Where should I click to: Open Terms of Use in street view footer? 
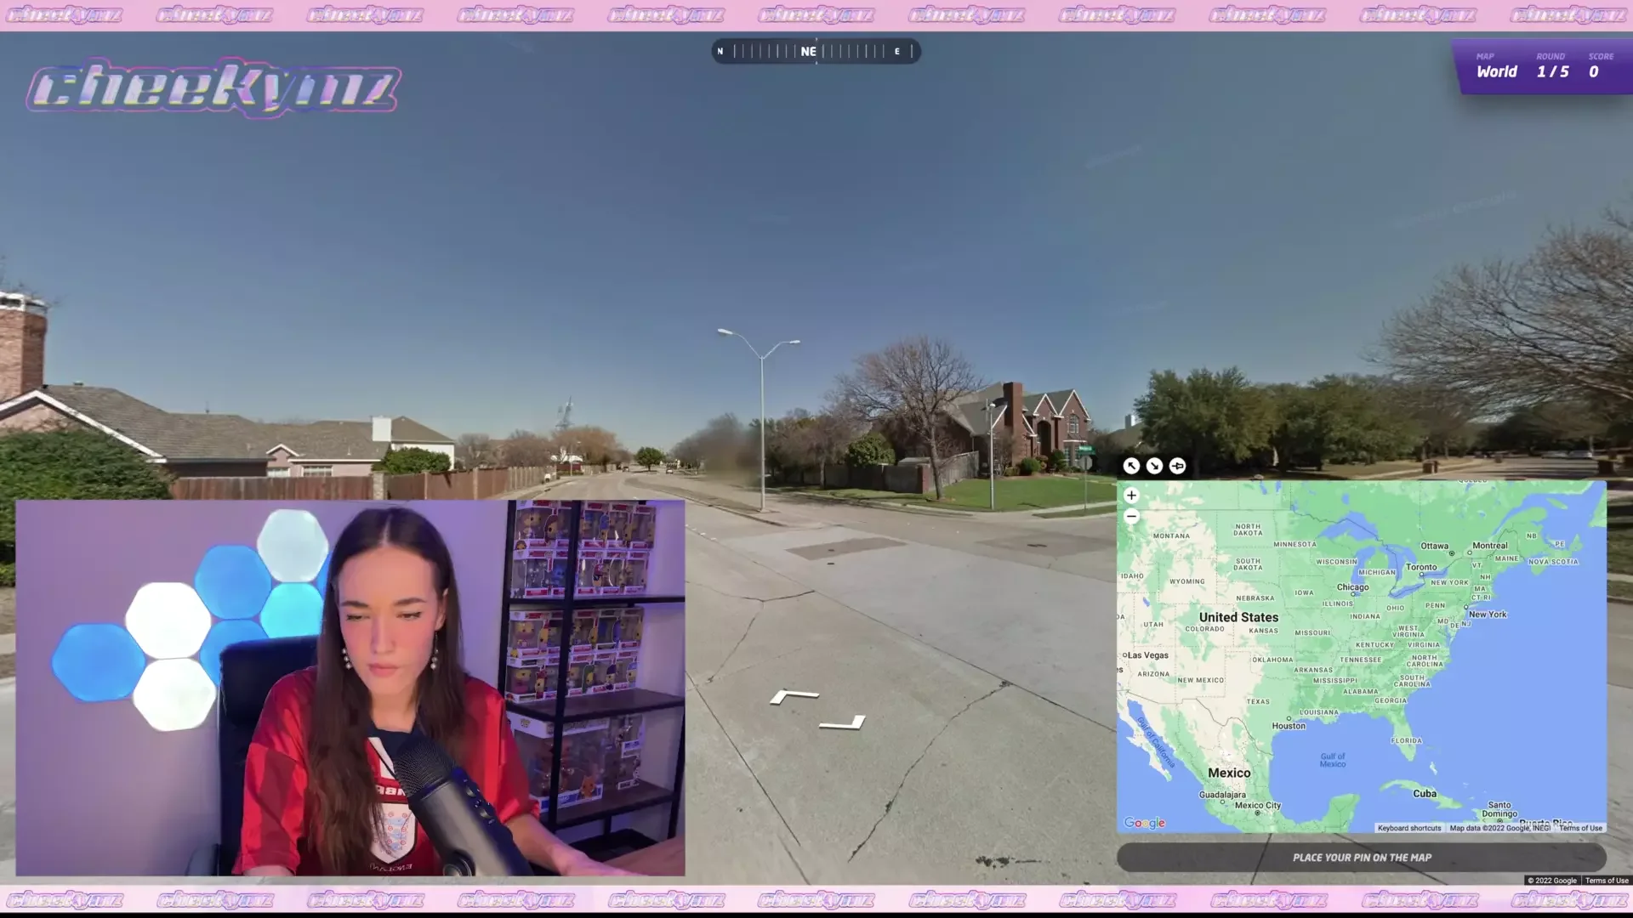1607,881
